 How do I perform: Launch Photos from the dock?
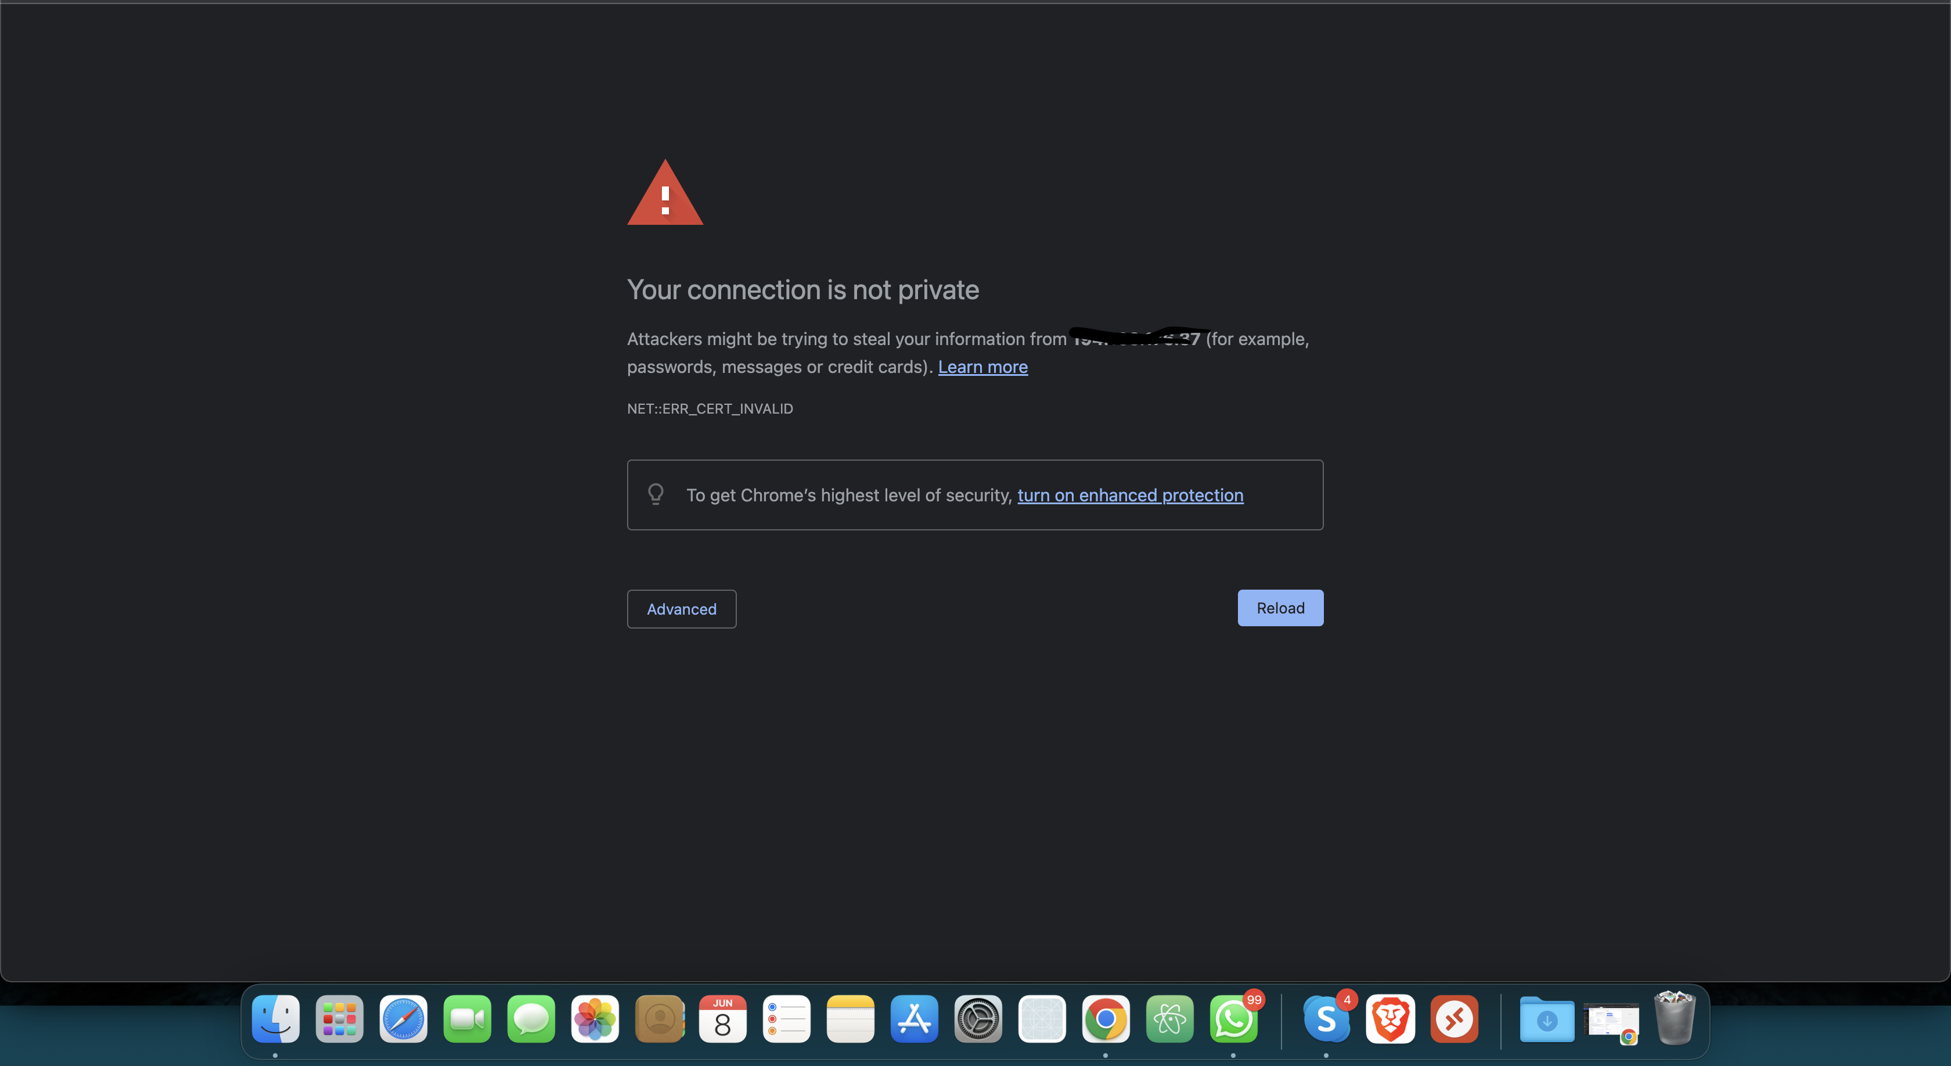[x=595, y=1018]
